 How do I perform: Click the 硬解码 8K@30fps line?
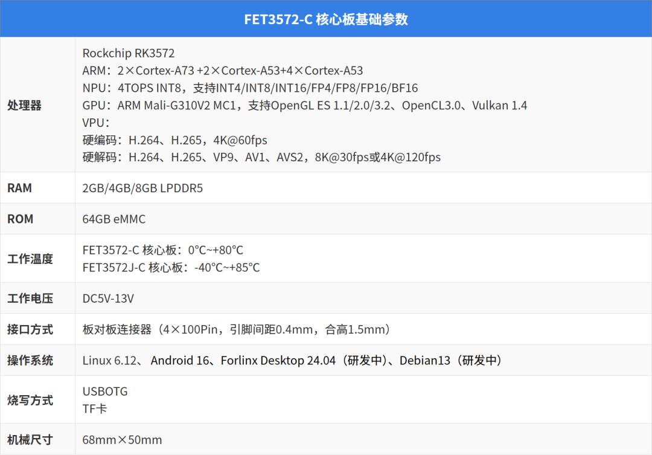pyautogui.click(x=261, y=157)
